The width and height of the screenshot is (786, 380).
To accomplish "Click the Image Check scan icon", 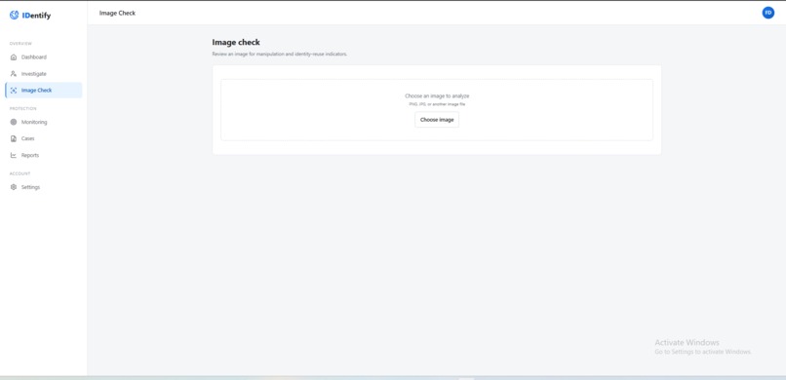I will click(14, 91).
